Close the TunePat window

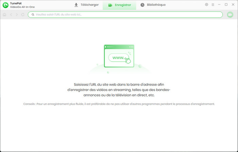tap(233, 4)
